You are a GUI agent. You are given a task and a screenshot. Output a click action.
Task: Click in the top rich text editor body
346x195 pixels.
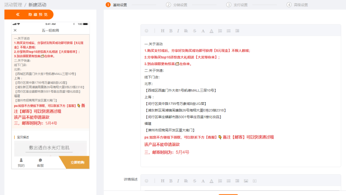pyautogui.click(x=241, y=101)
